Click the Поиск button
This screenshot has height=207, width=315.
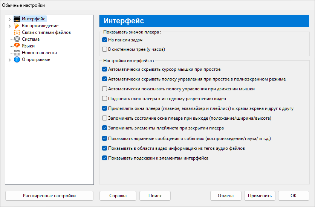click(x=155, y=196)
